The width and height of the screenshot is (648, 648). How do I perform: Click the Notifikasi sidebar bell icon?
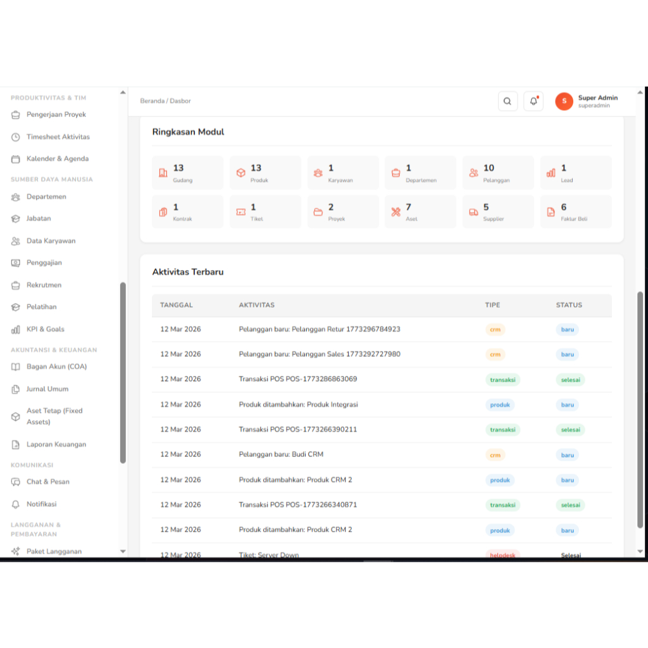pyautogui.click(x=16, y=504)
